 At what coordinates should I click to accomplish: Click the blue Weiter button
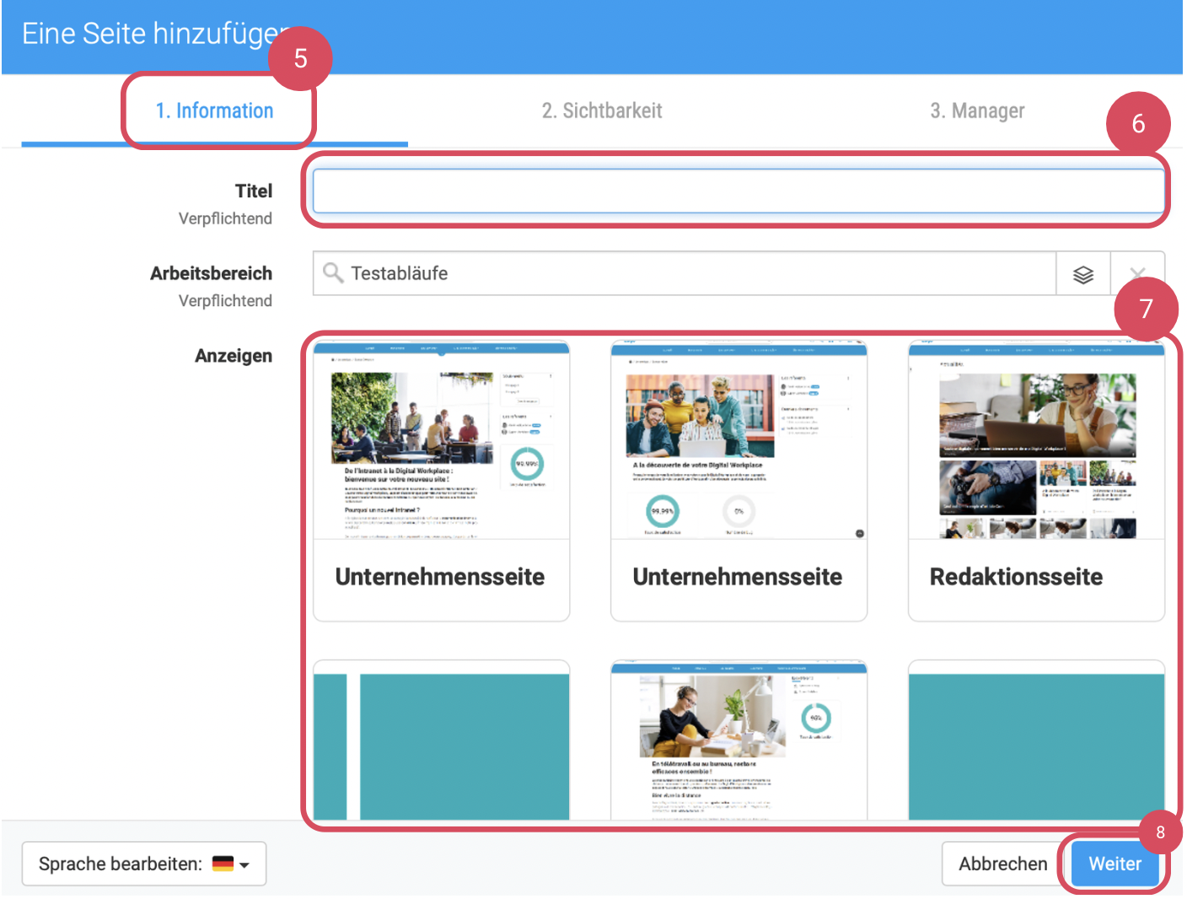click(1114, 864)
